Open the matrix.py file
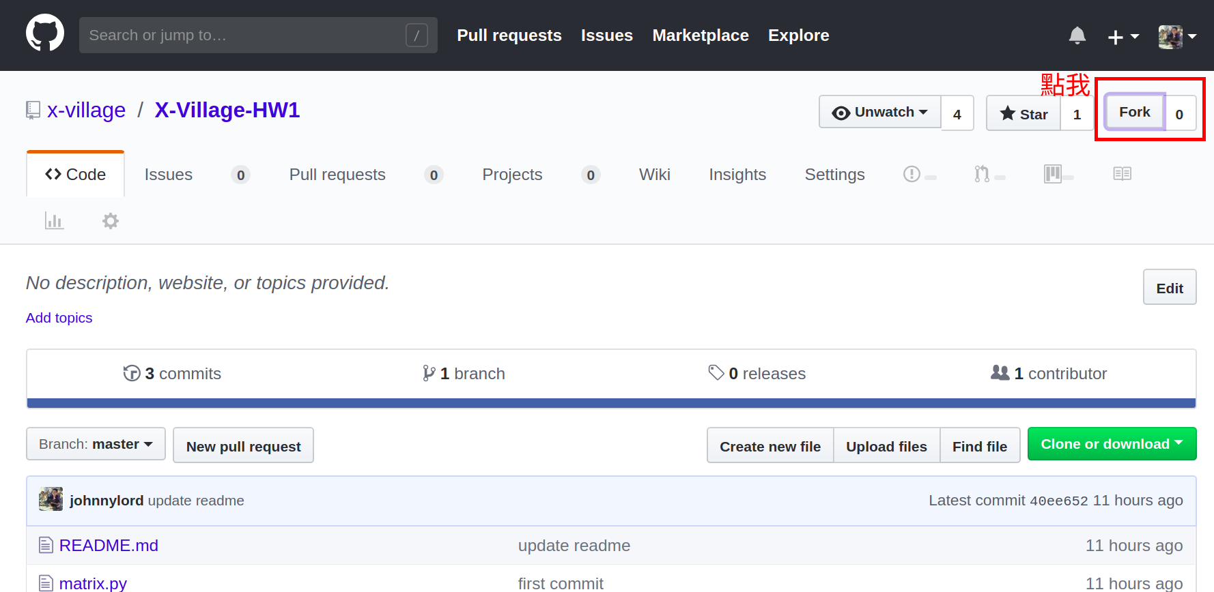 coord(93,583)
